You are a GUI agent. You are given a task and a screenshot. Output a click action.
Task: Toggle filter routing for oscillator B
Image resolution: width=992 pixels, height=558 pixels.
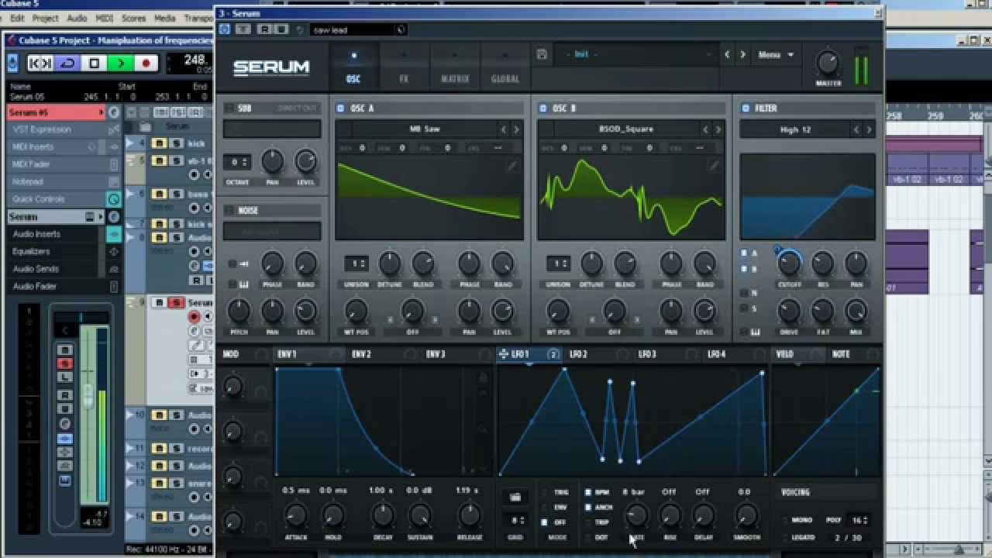point(744,269)
